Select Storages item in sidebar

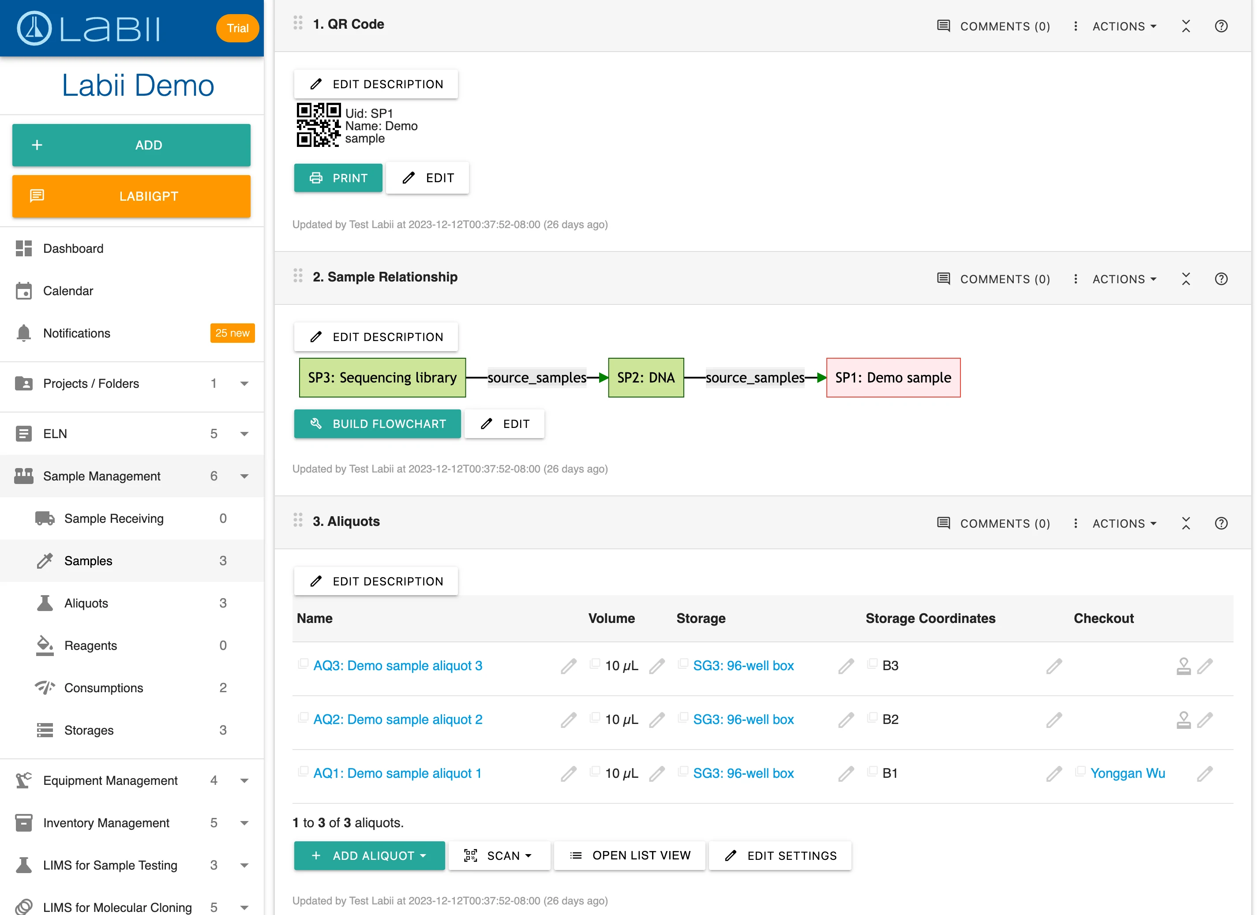coord(90,730)
